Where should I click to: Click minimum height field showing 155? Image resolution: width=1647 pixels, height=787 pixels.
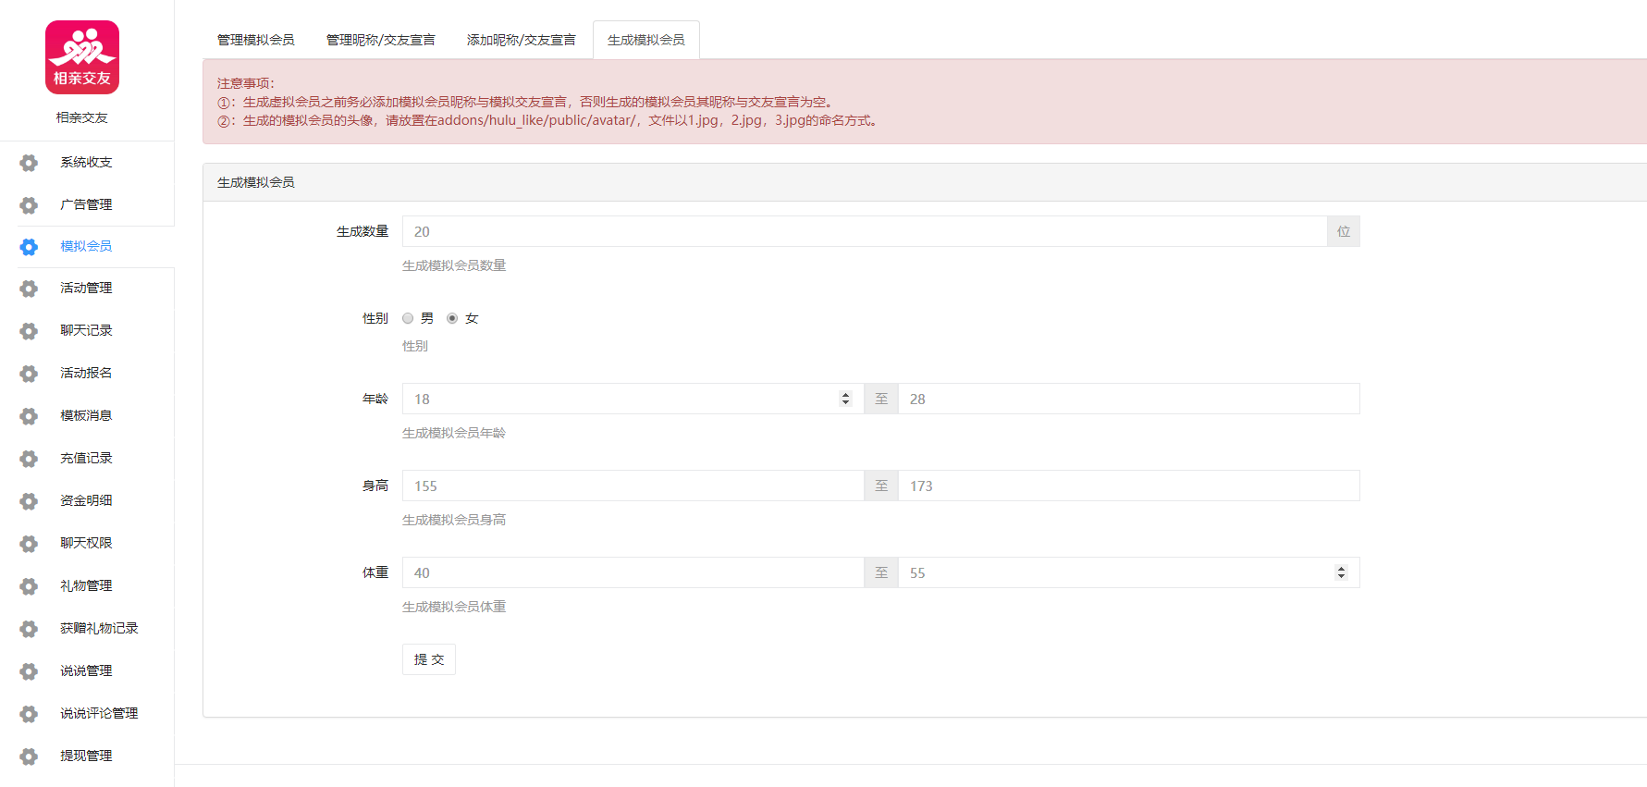pos(633,486)
